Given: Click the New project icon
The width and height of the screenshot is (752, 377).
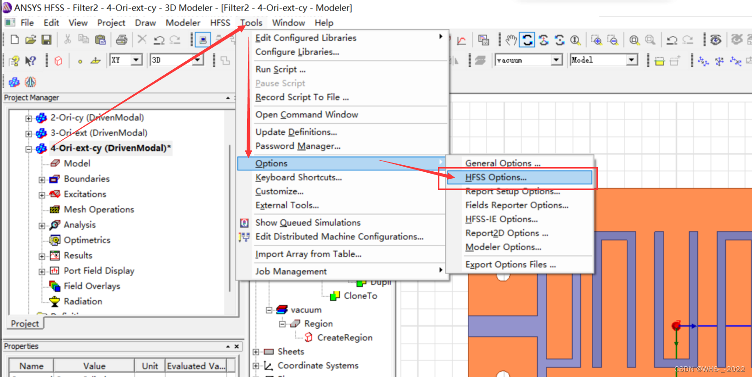Looking at the screenshot, I should [15, 40].
